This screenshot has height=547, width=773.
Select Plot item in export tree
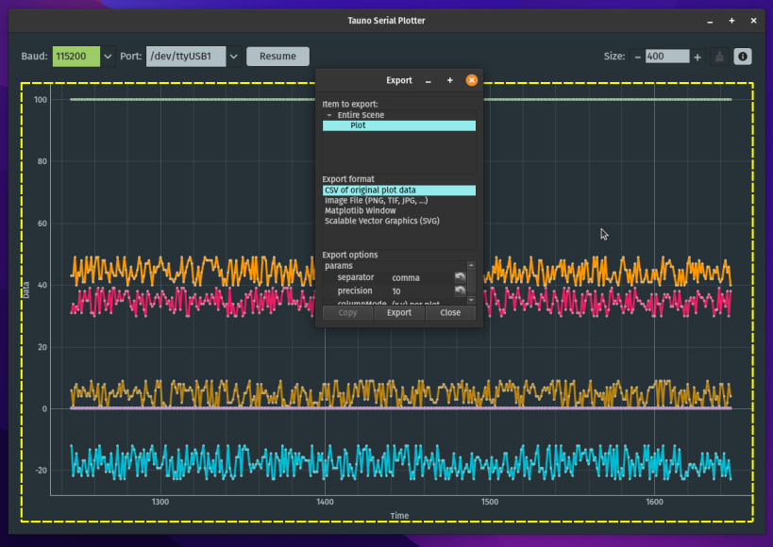(x=359, y=125)
